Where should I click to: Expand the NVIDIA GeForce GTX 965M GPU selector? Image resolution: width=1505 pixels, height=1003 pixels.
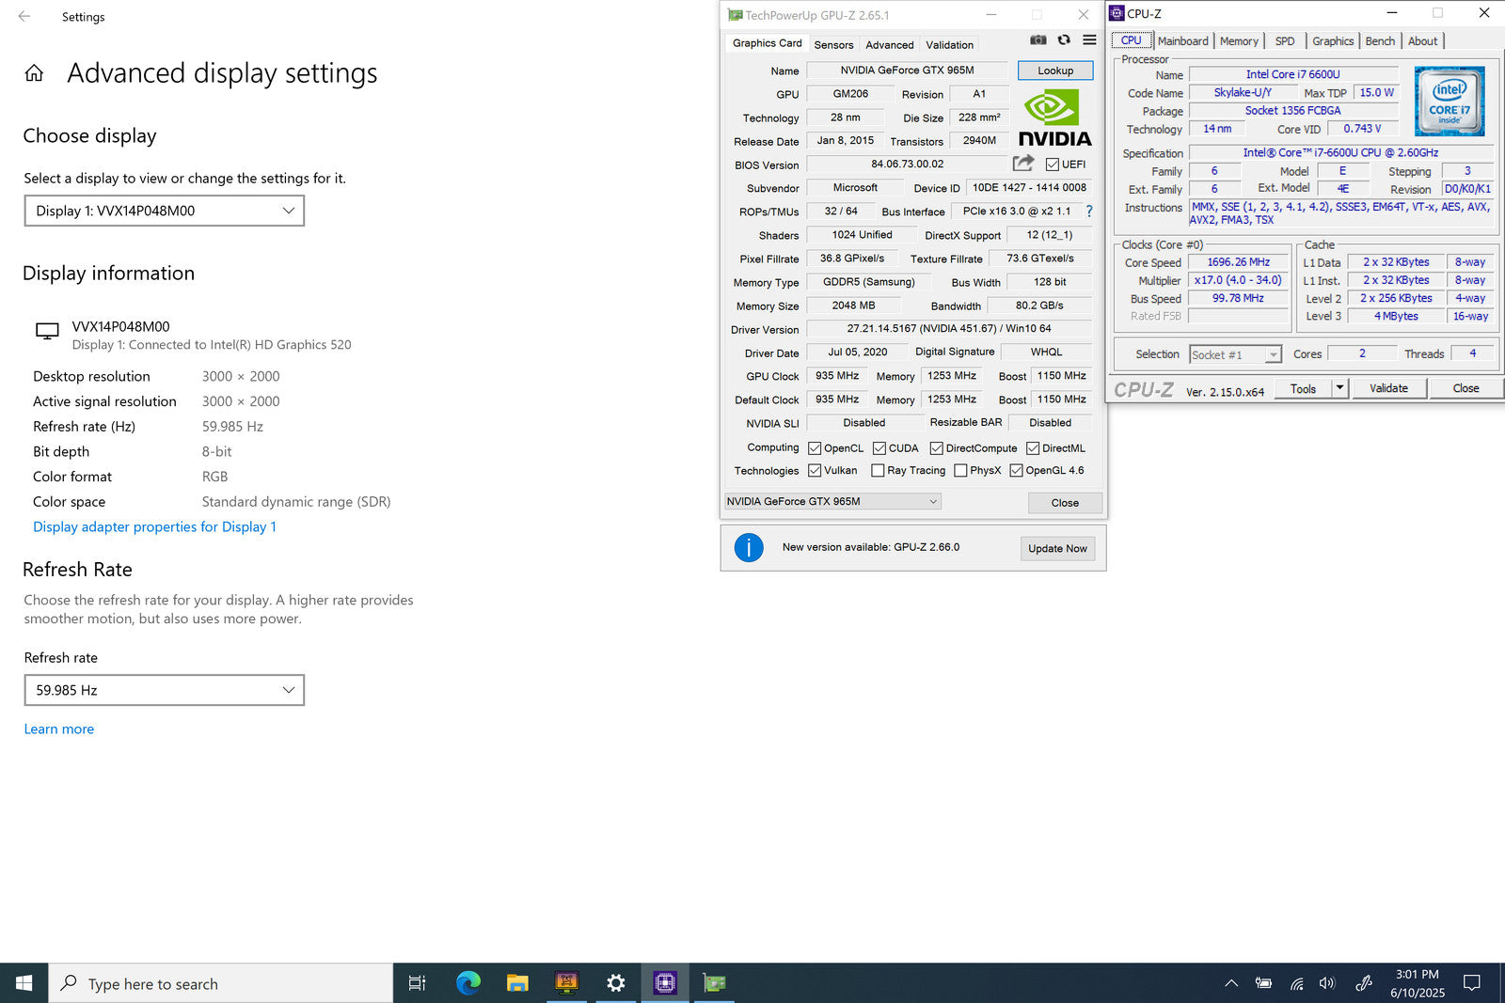tap(832, 502)
